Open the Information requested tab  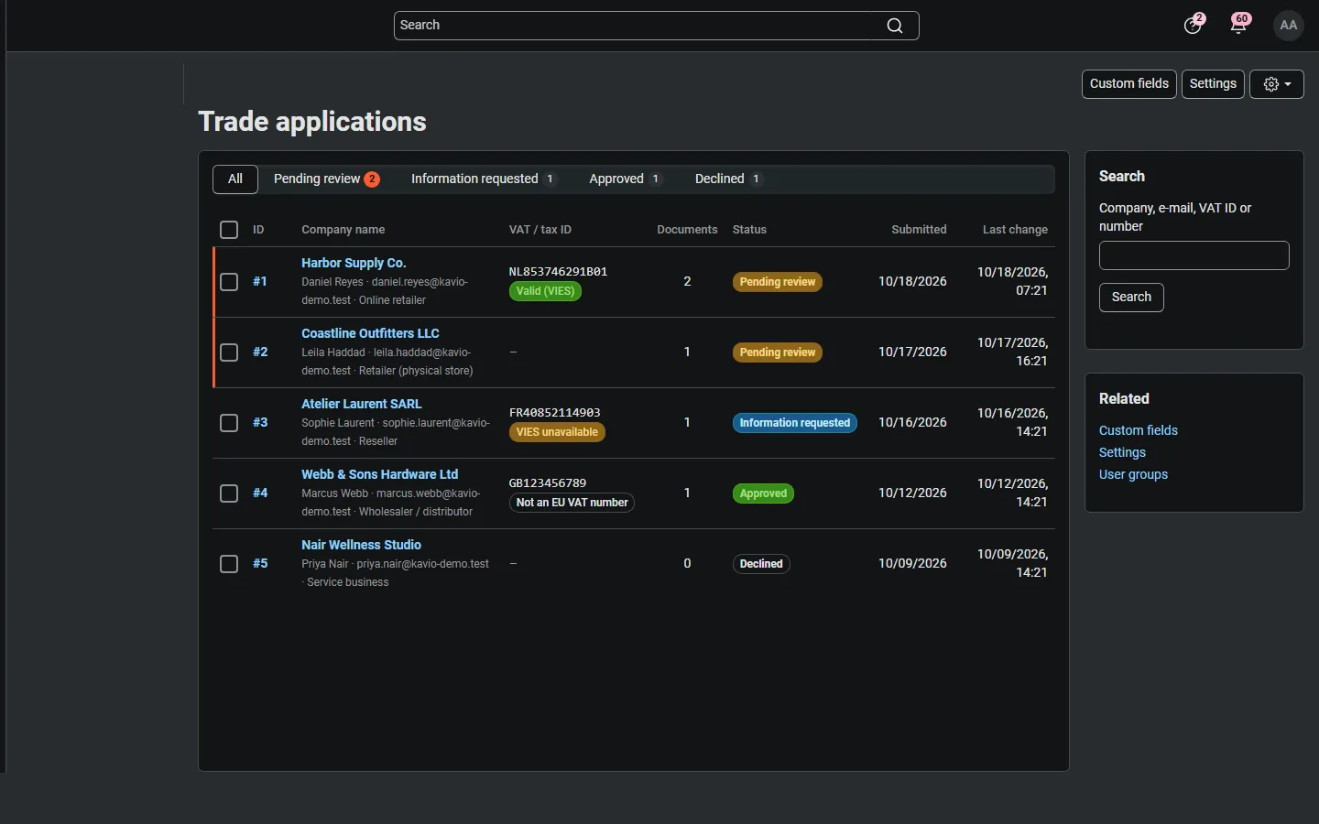(484, 179)
